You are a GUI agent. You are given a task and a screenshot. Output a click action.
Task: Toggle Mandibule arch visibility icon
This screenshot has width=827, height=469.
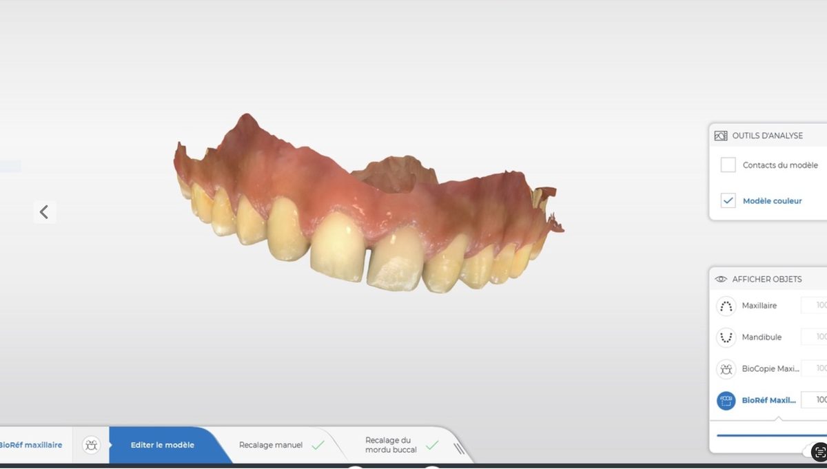coord(726,337)
